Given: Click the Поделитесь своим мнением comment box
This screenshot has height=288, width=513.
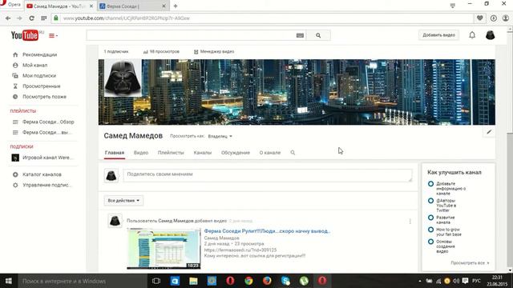Looking at the screenshot, I should coord(268,175).
